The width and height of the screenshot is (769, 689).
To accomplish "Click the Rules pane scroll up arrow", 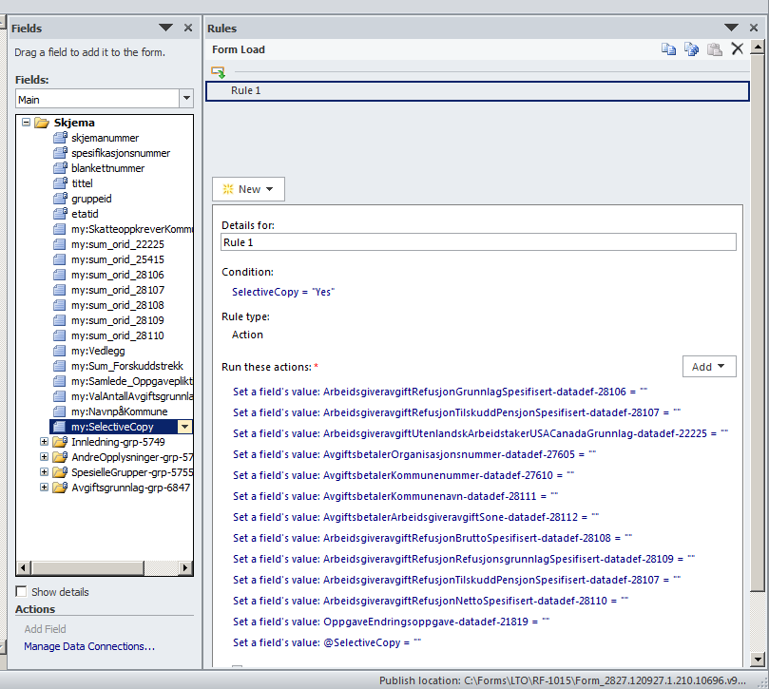I will click(x=758, y=48).
